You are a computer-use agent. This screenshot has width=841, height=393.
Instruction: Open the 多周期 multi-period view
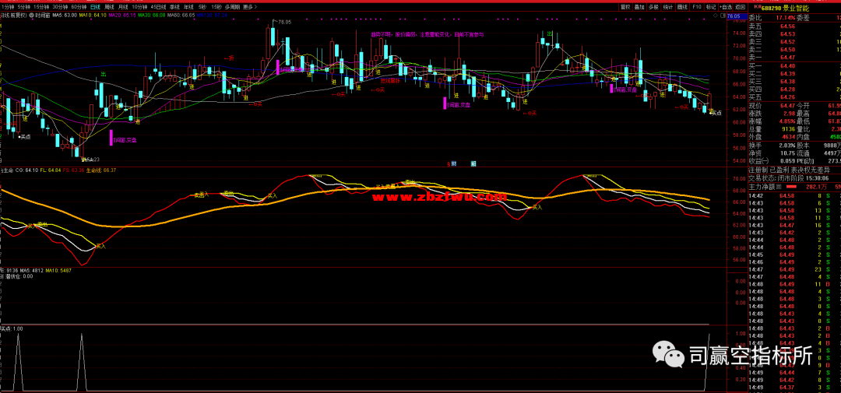click(233, 7)
